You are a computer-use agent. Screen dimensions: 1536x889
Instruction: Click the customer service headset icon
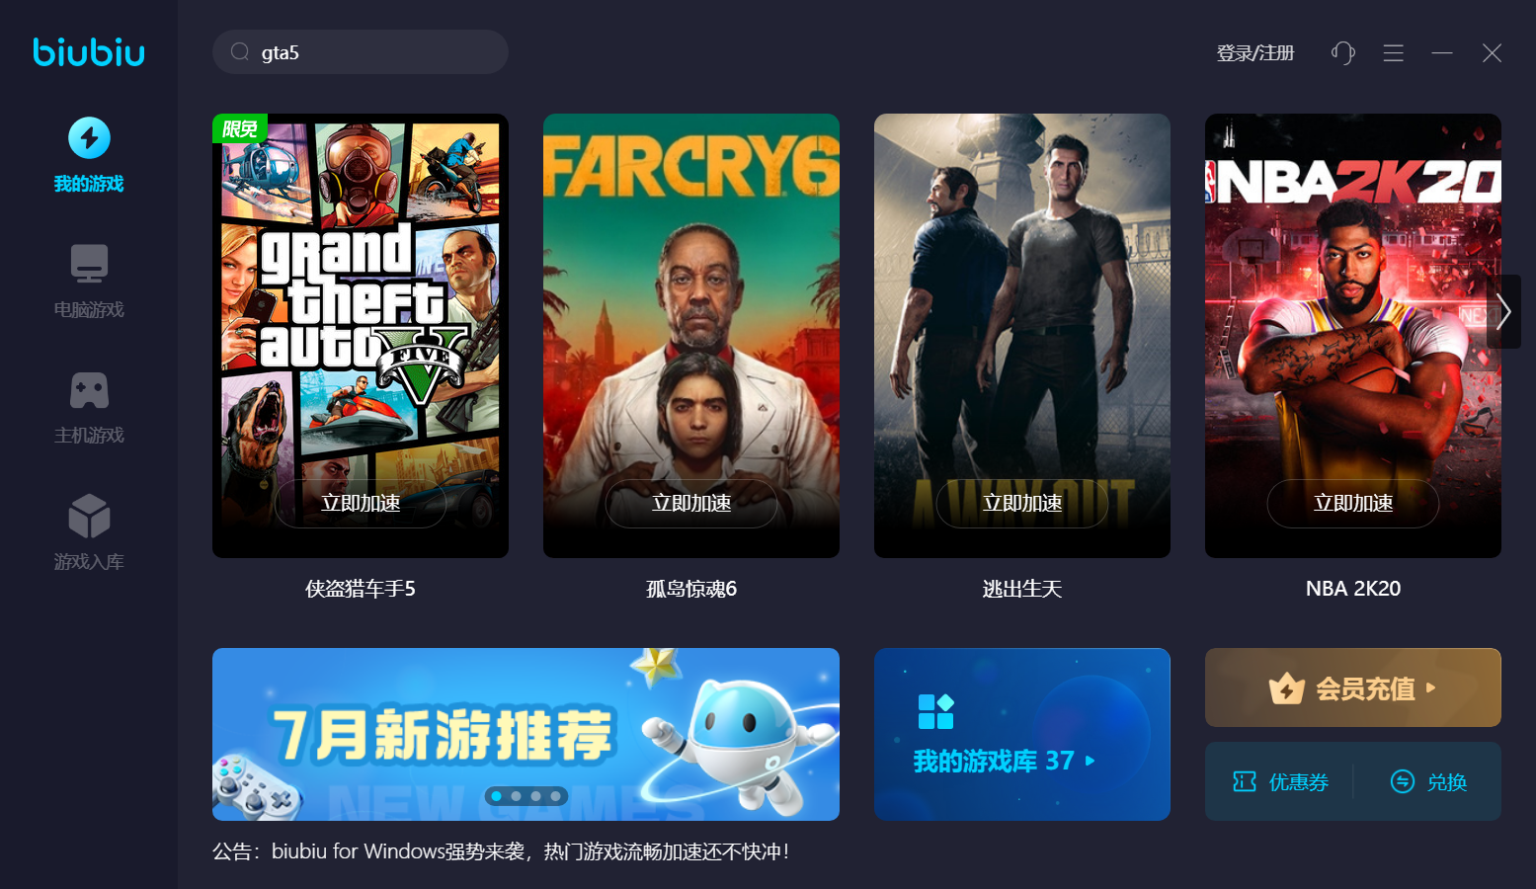1342,52
